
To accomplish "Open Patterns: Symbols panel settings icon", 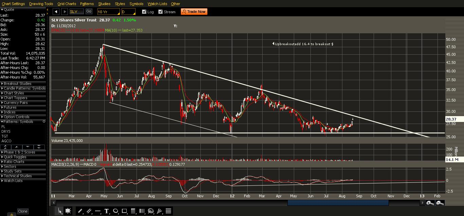I will [x=44, y=122].
